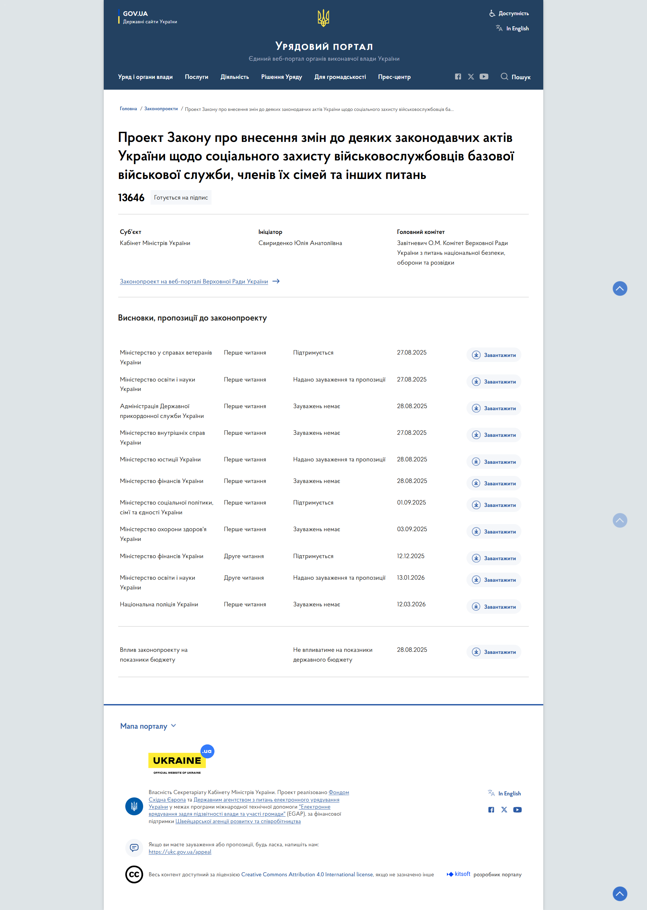Open Уряд і органи влади menu

tap(145, 77)
